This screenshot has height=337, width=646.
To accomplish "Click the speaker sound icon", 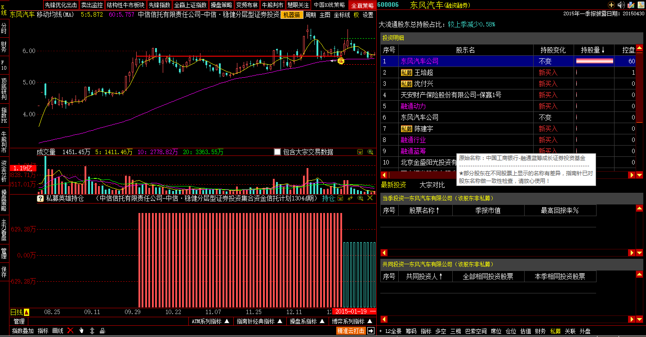I will [x=621, y=5].
